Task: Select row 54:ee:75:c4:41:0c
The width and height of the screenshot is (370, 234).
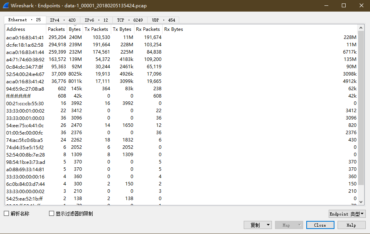Action: [181, 125]
